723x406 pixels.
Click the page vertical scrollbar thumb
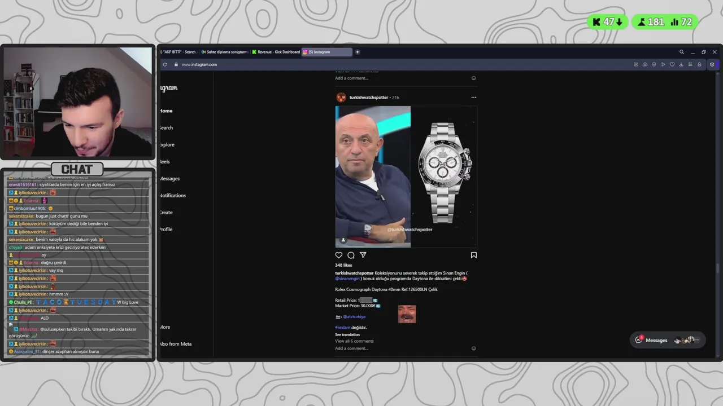717,268
